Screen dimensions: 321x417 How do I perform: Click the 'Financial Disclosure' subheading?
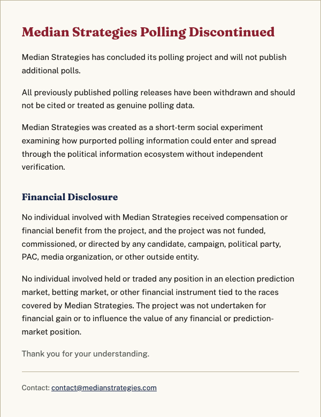[x=70, y=197]
